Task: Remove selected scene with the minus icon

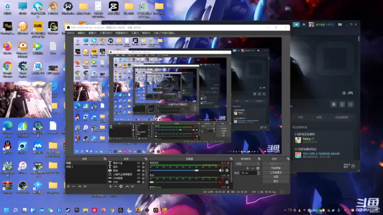Action: [x=73, y=186]
